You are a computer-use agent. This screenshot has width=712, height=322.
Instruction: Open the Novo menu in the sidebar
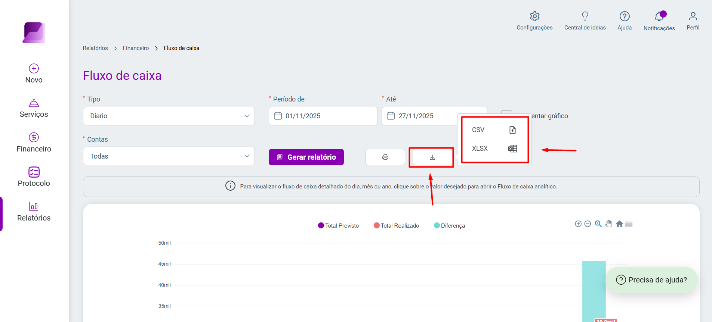tap(34, 74)
